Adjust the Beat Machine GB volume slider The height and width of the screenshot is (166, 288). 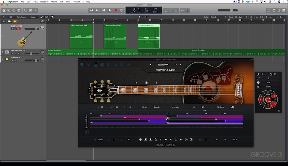[32, 53]
